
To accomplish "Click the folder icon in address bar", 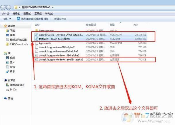I will (x=16, y=7).
